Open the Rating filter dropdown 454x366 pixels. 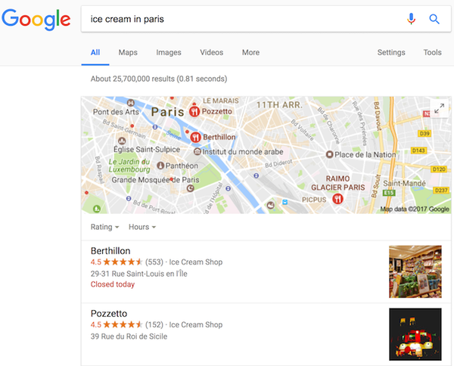105,227
